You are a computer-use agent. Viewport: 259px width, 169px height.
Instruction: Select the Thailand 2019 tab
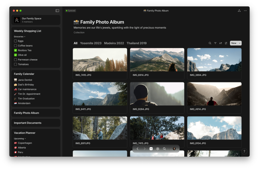click(137, 43)
